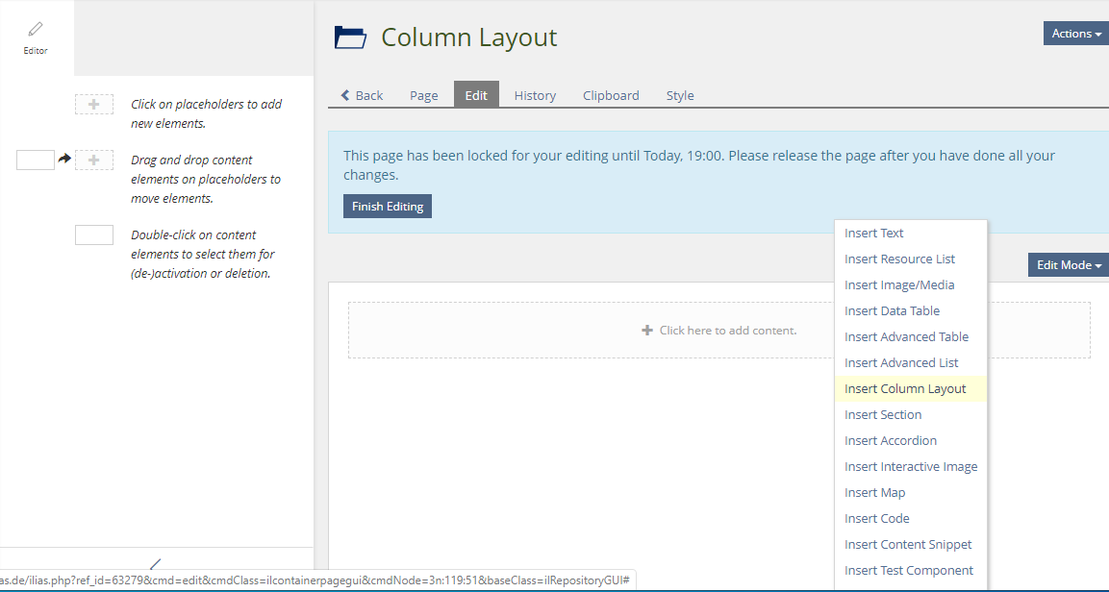
Task: Pick Insert Interactive Image entry
Action: click(910, 467)
